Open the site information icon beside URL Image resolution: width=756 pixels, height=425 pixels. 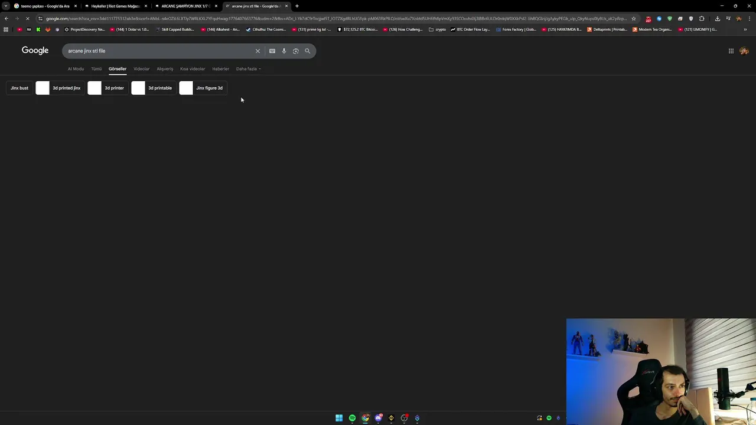pos(40,18)
